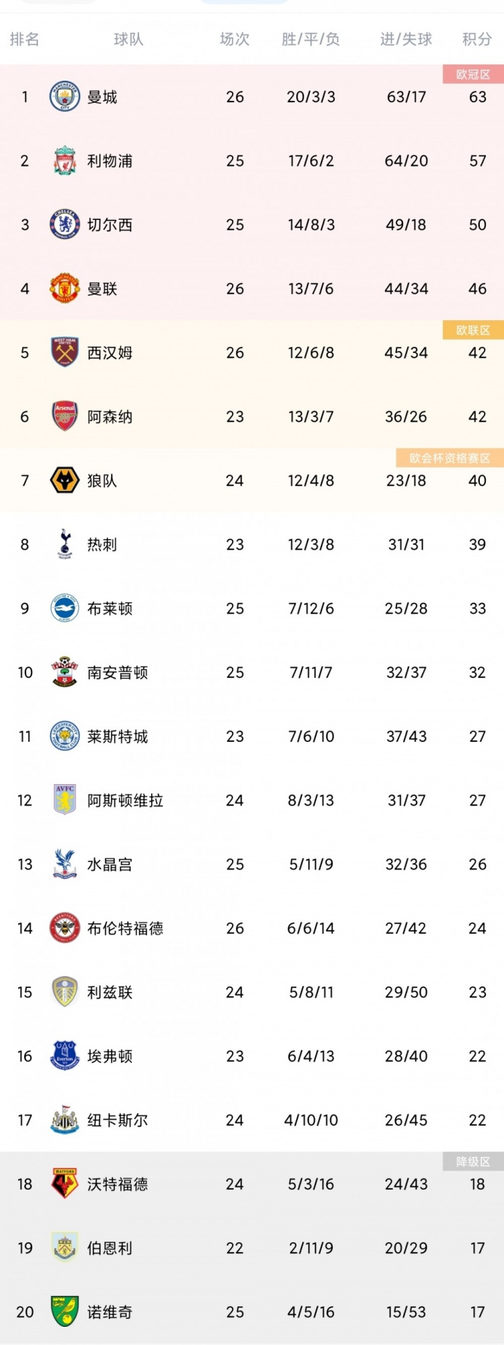The image size is (504, 1345).
Task: Select the 降级区 zone label
Action: 473,1161
